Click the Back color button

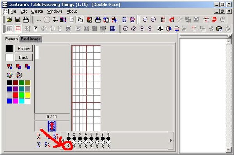23,57
